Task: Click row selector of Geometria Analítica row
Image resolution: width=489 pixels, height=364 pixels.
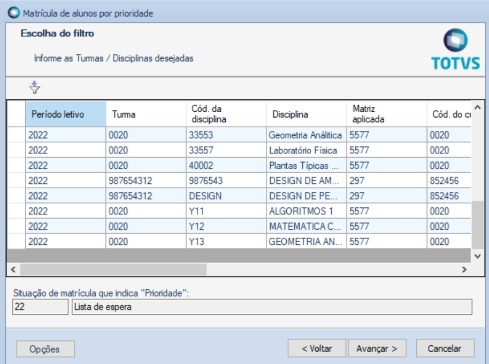Action: tap(17, 135)
